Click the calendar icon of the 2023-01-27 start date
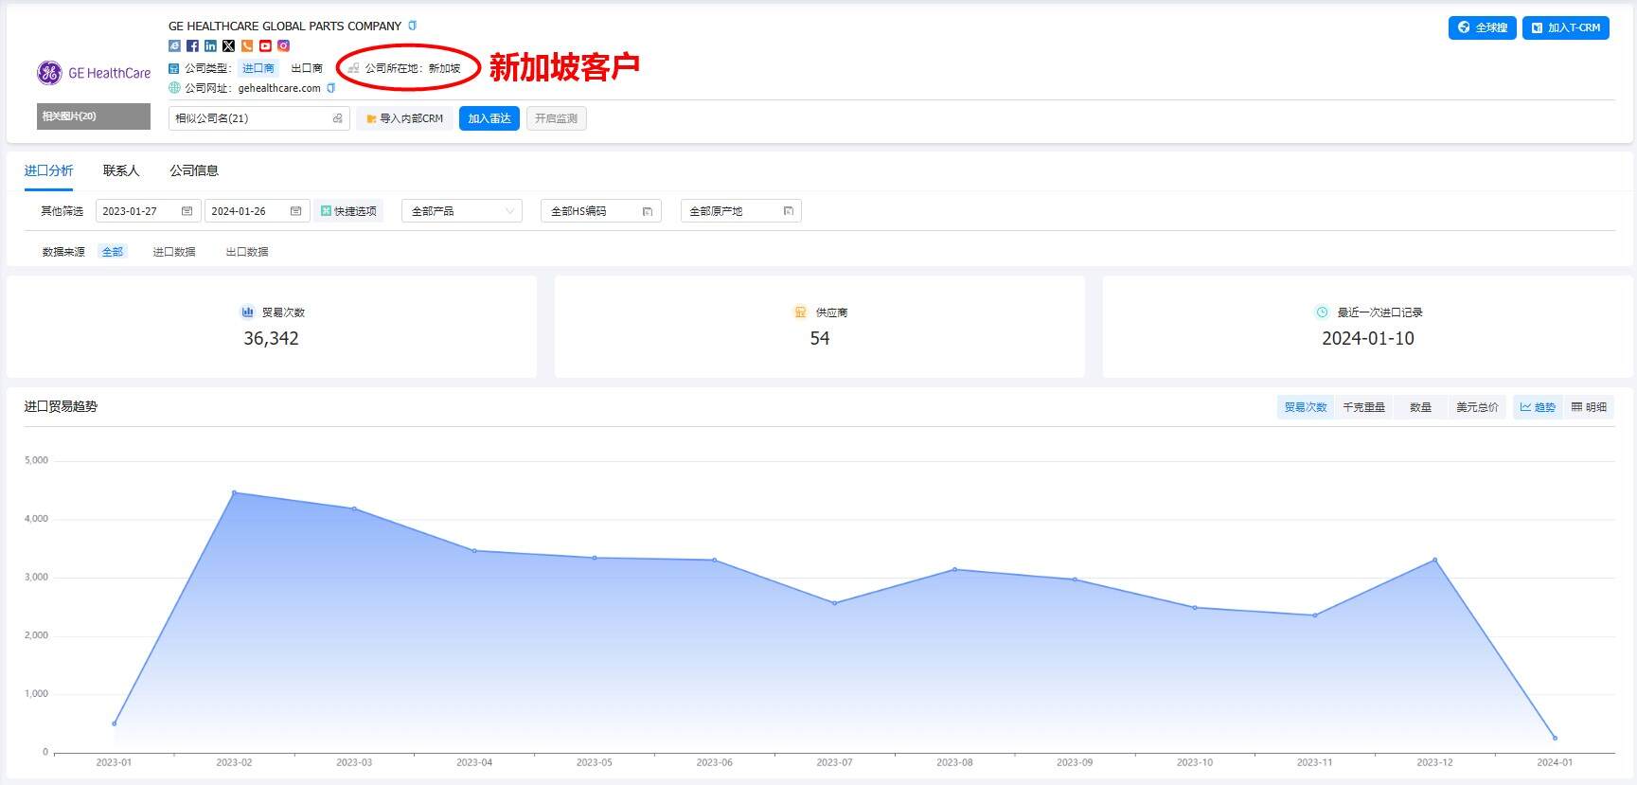Image resolution: width=1637 pixels, height=785 pixels. (x=187, y=211)
